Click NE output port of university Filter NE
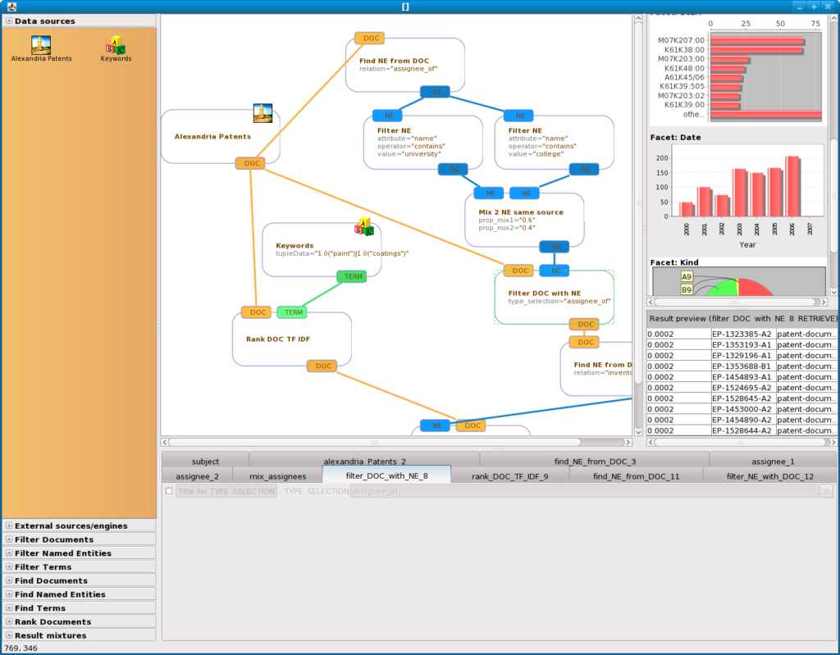Screen dimensions: 840x655 point(453,169)
